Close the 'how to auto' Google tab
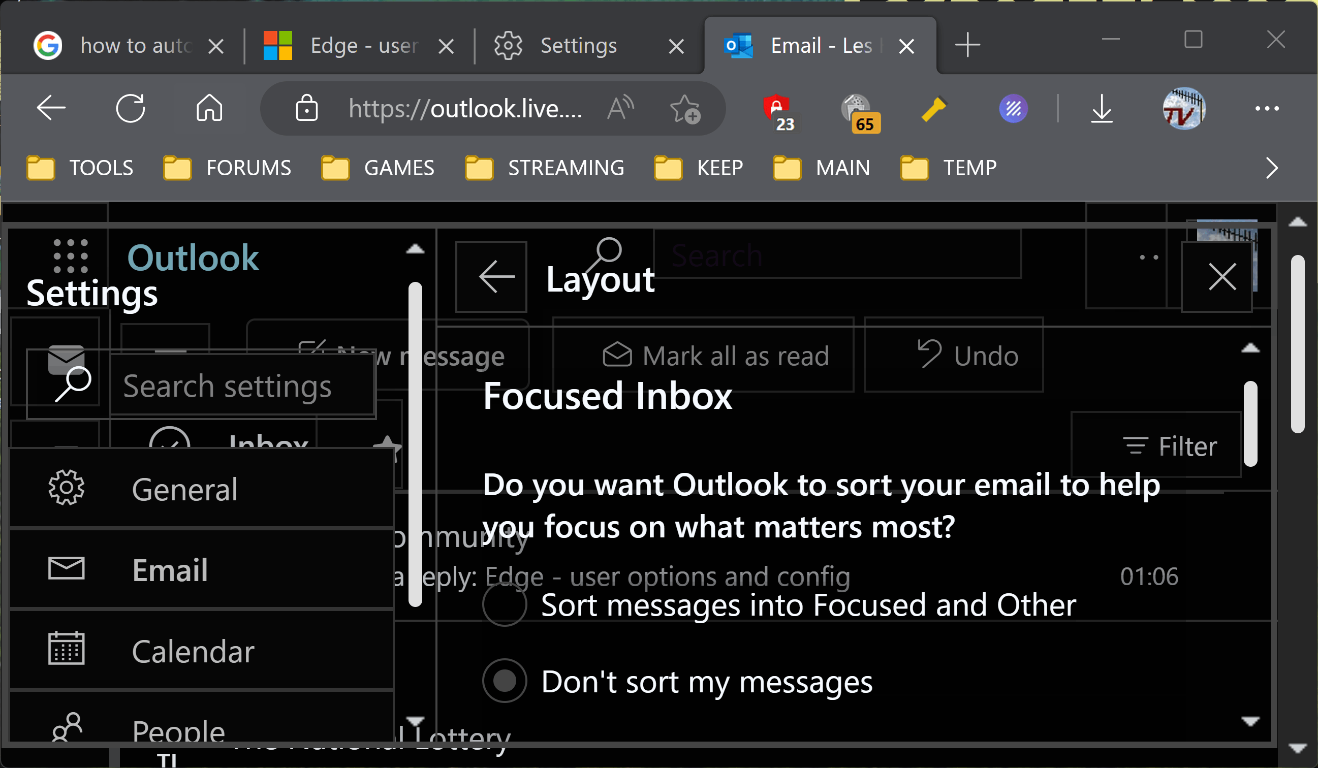Image resolution: width=1318 pixels, height=768 pixels. click(216, 47)
